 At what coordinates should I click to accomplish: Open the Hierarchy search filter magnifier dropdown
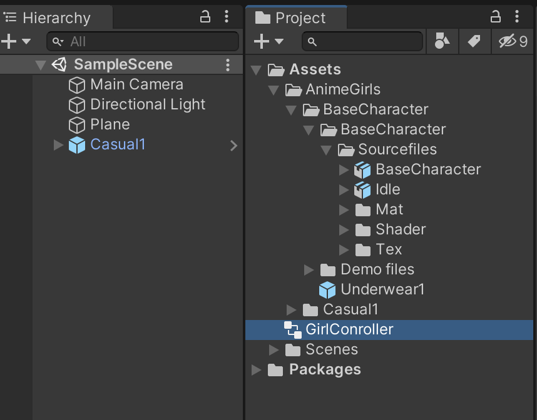(x=58, y=42)
